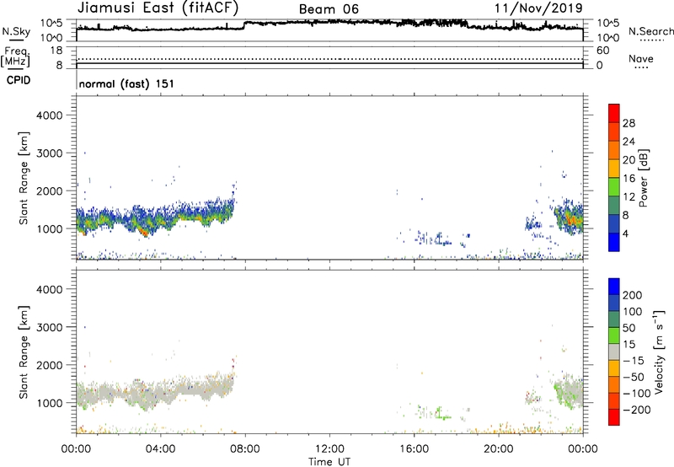Click the '08:00' time axis tick label

coord(244,449)
